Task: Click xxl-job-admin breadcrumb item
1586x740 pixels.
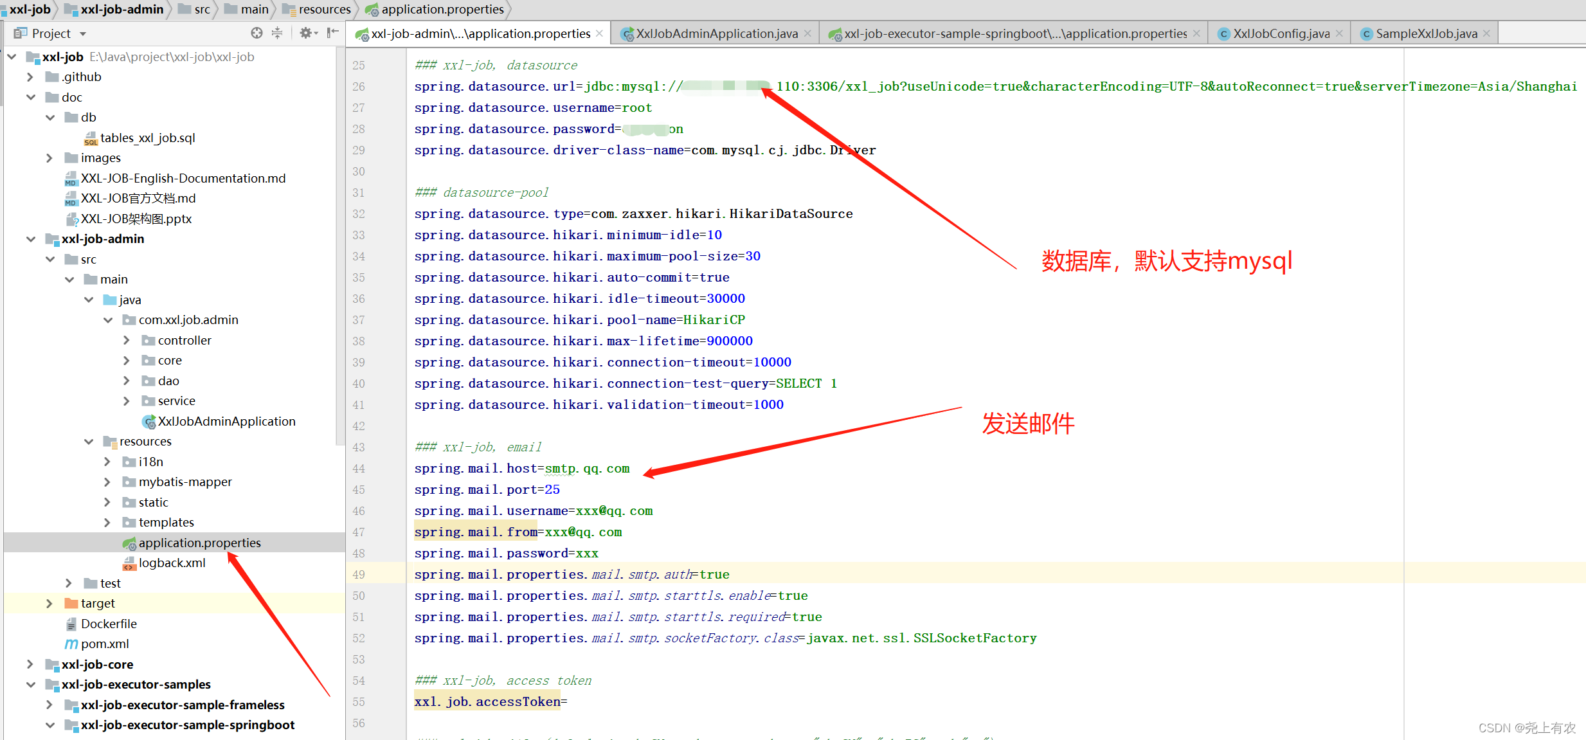Action: coord(122,9)
